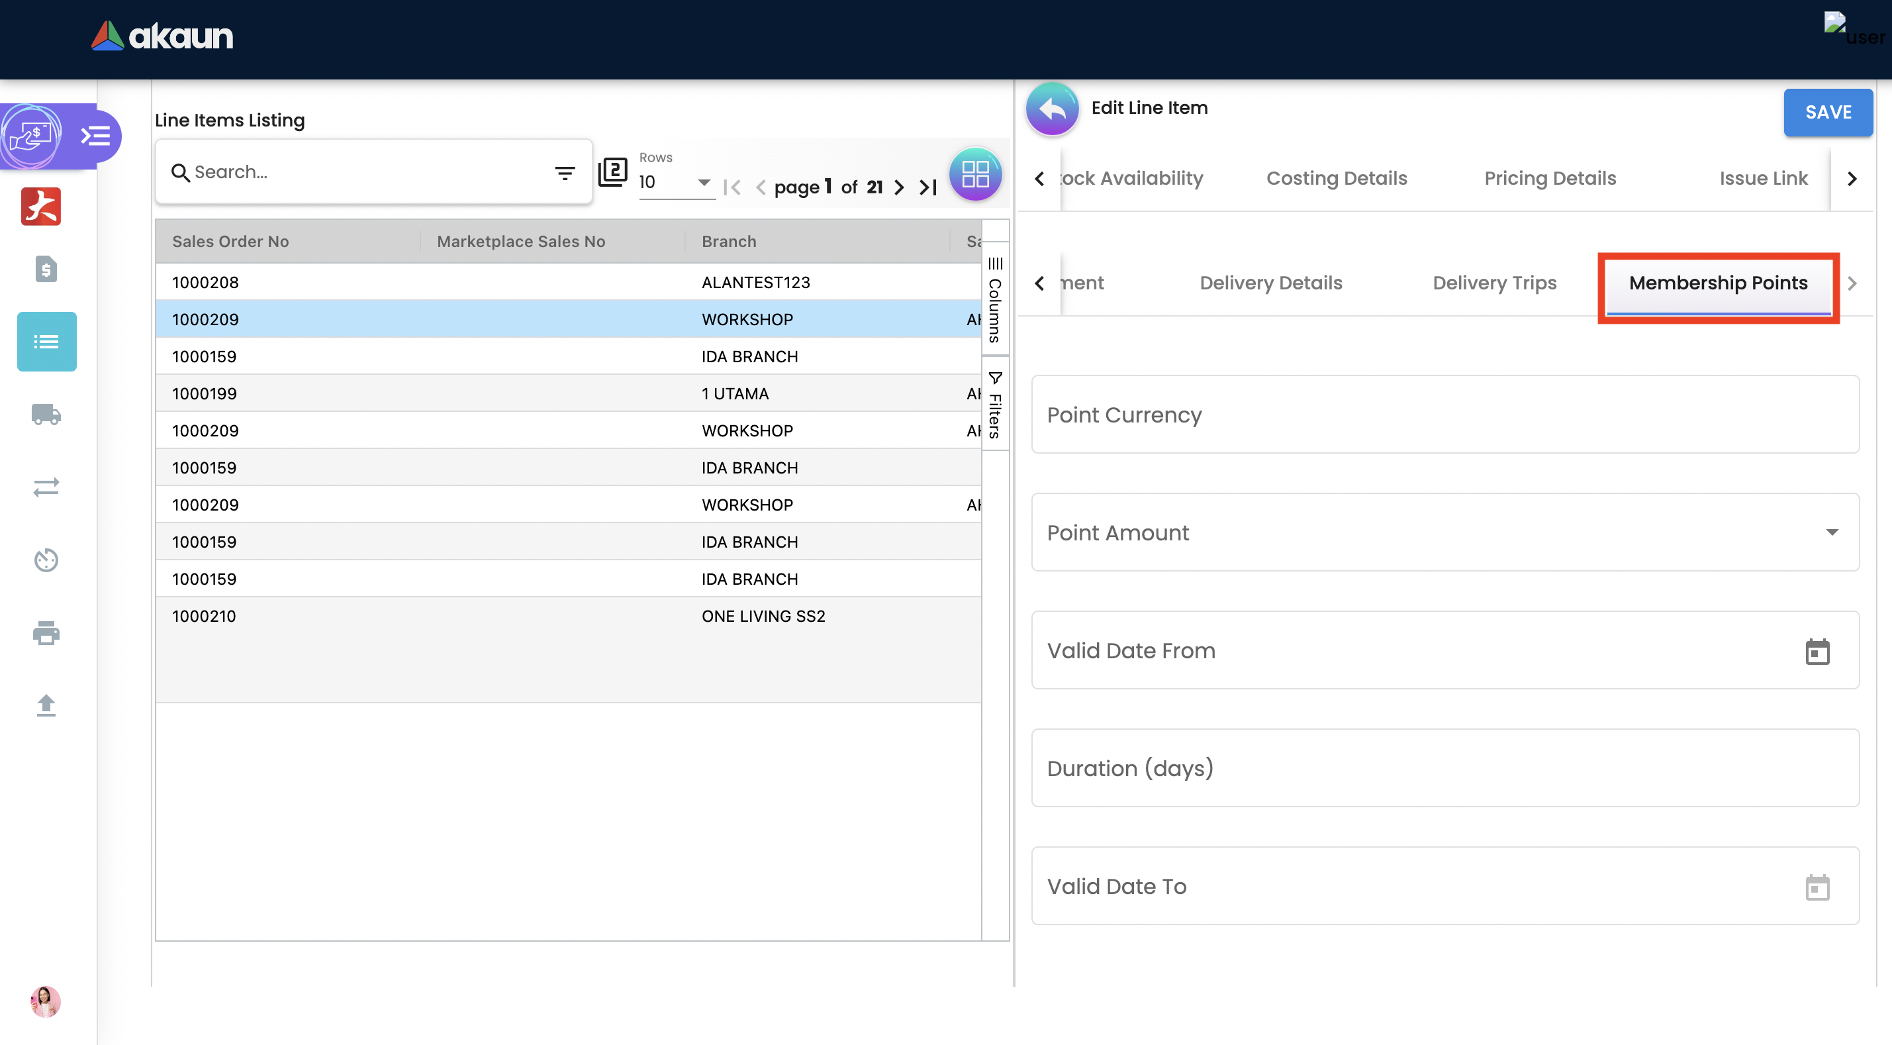The height and width of the screenshot is (1045, 1892).
Task: Select the list view sidebar icon
Action: [x=46, y=342]
